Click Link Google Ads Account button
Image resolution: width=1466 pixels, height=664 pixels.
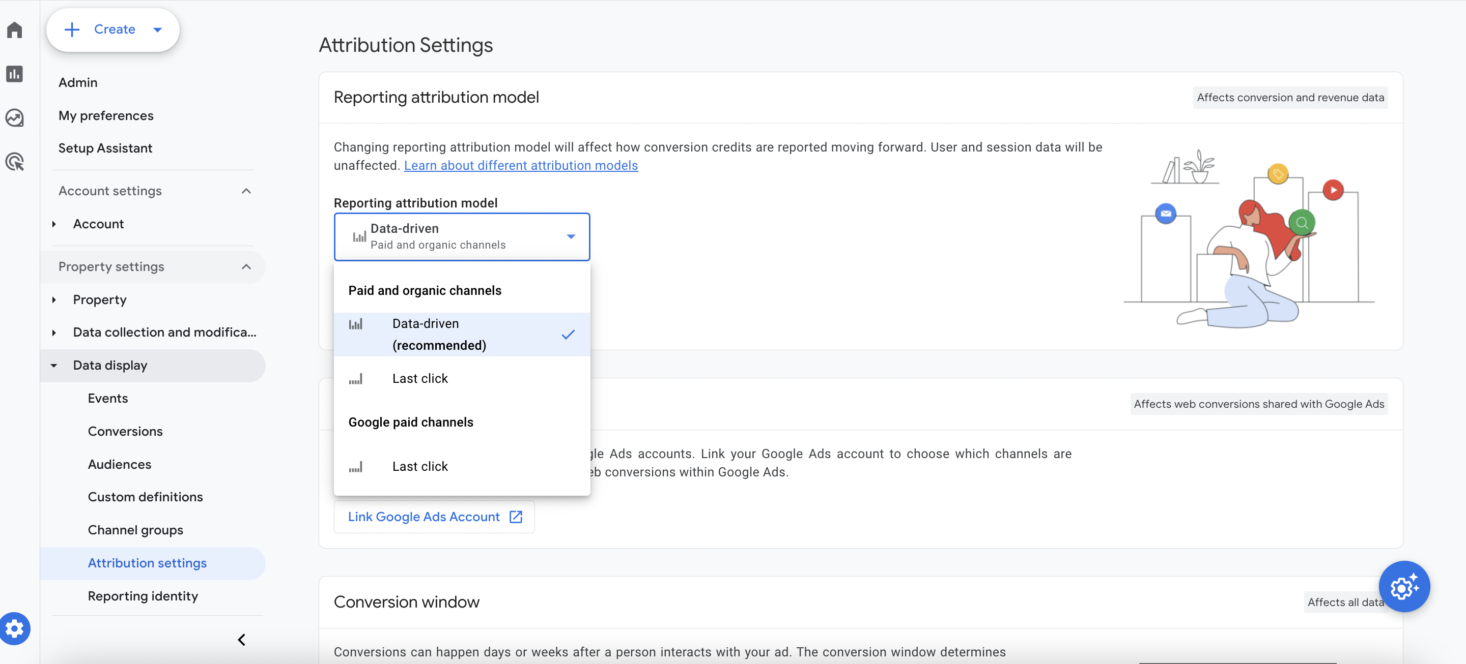click(424, 516)
